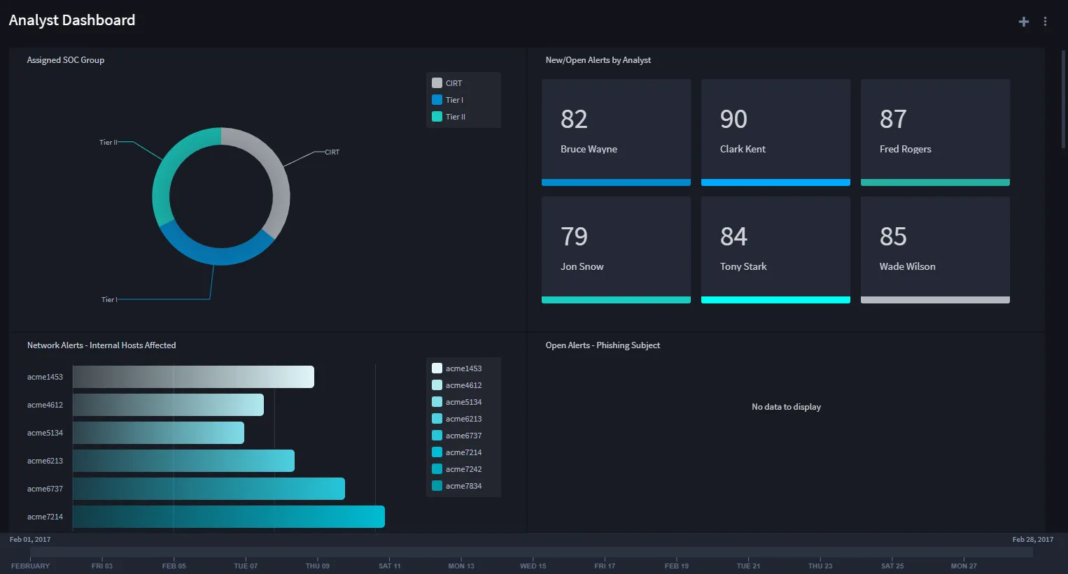
Task: Select the acme7214 horizontal bar
Action: tap(229, 517)
